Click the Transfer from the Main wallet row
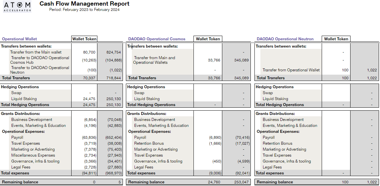This screenshot has height=186, width=380. pos(36,52)
